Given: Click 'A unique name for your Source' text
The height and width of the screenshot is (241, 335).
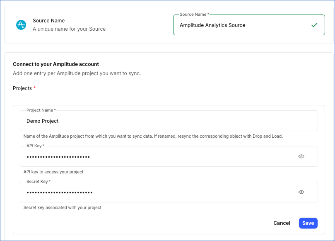Looking at the screenshot, I should (69, 29).
